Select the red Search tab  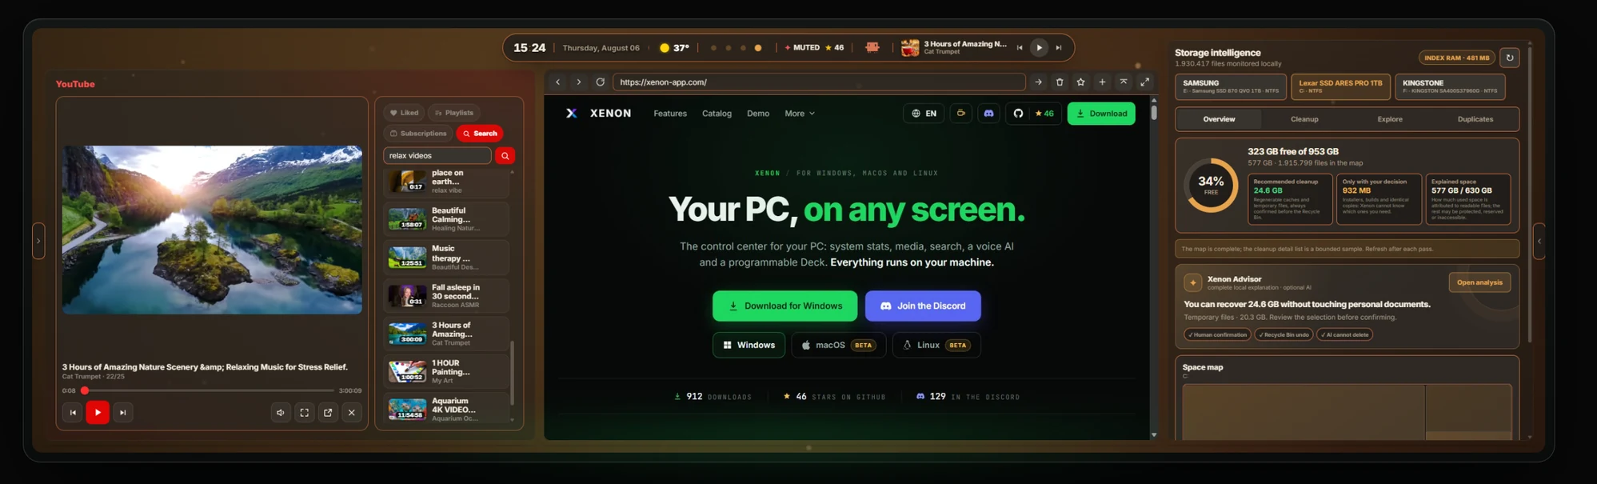tap(480, 134)
